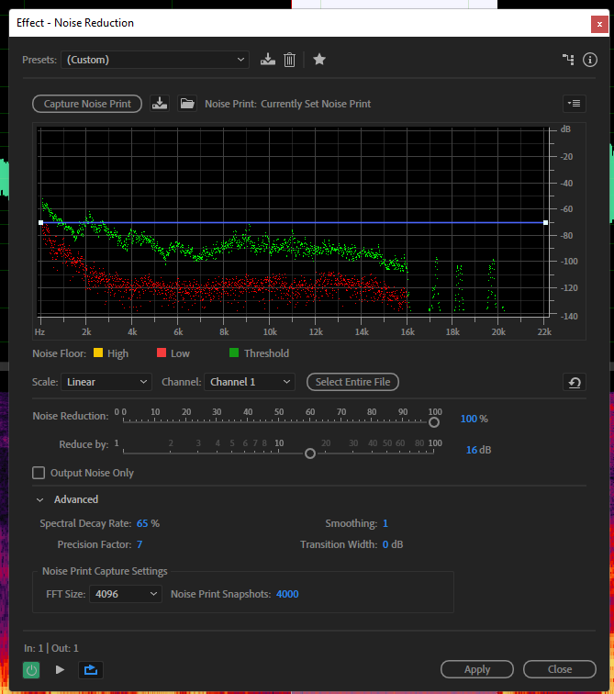Click Select Entire File button

[352, 382]
